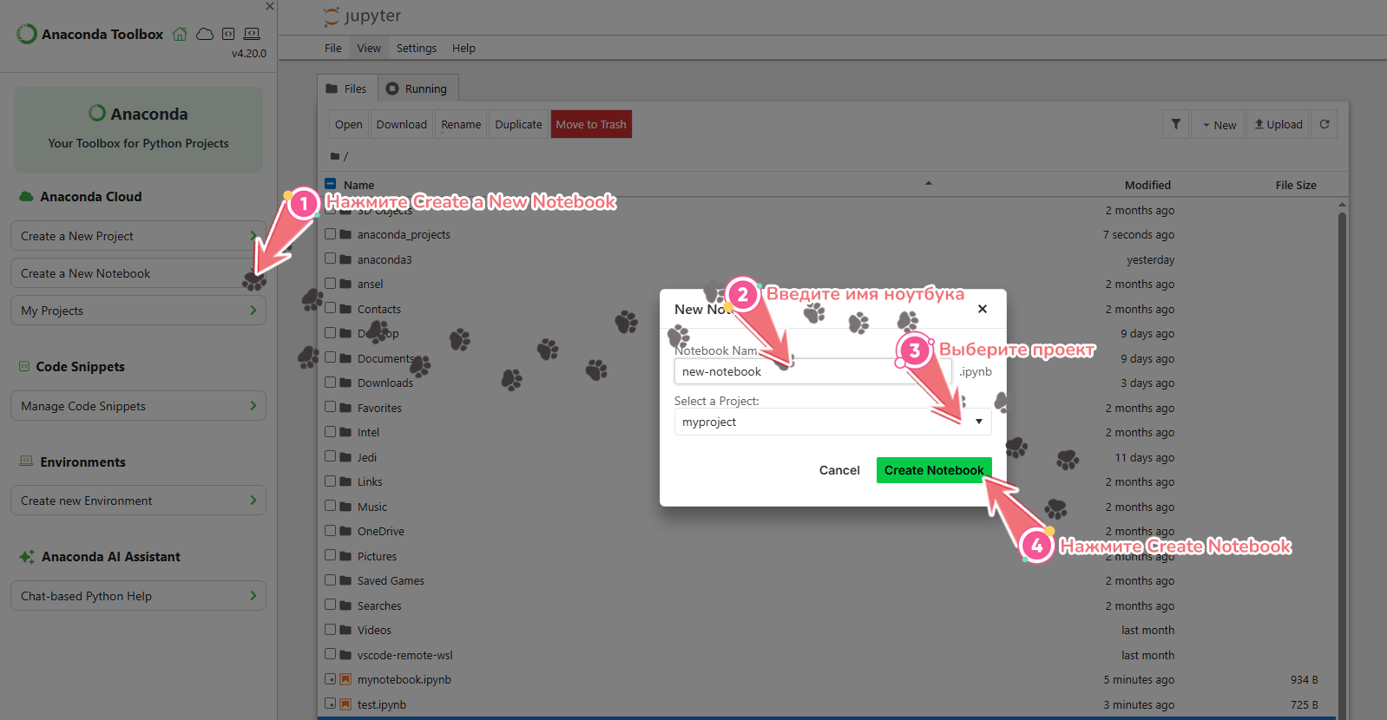Select the checkbox beside the Pictures folder
Image resolution: width=1387 pixels, height=720 pixels.
click(331, 556)
